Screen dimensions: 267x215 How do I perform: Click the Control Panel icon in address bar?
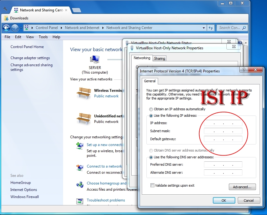[x=26, y=28]
